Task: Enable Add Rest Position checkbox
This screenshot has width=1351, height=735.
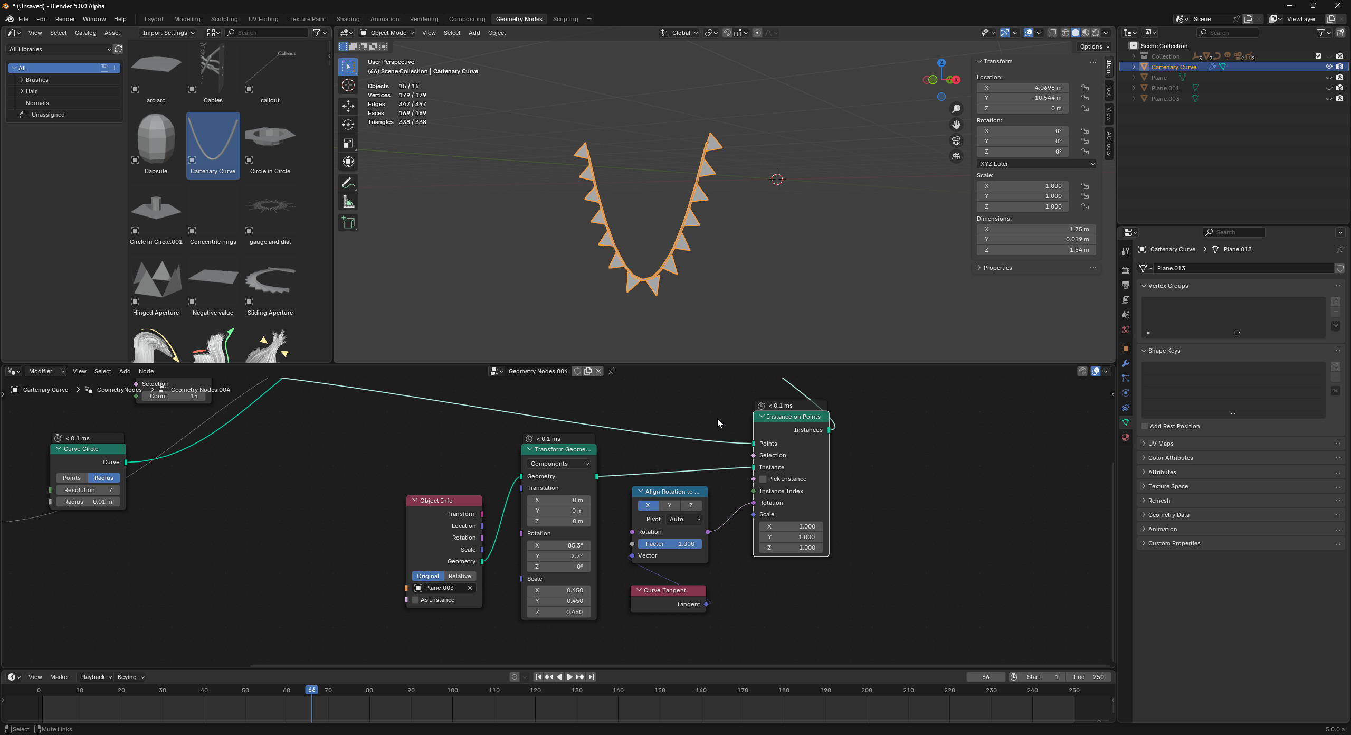Action: click(x=1145, y=426)
